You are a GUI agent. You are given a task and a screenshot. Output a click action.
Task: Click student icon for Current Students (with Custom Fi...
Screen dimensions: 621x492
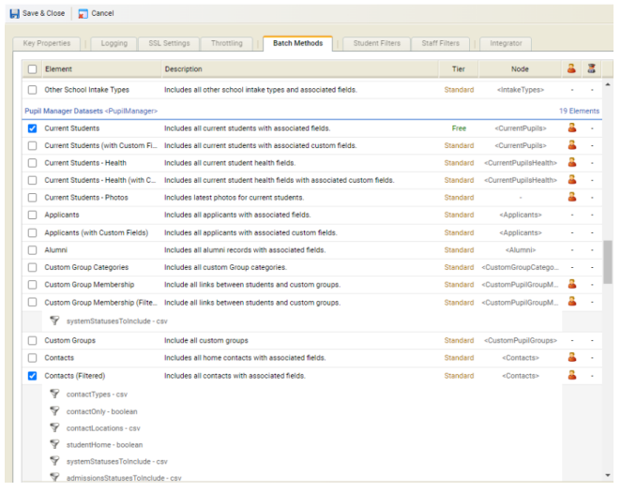pyautogui.click(x=572, y=145)
